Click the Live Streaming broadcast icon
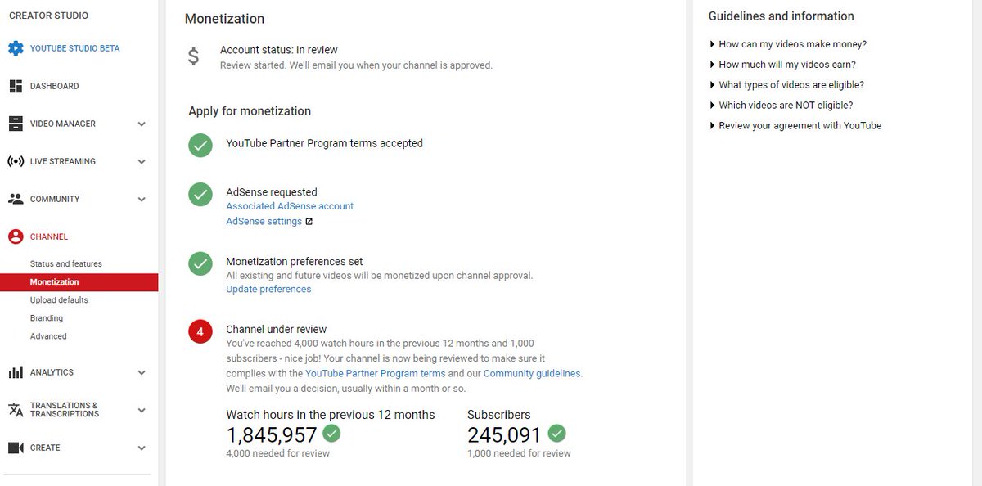 [16, 161]
